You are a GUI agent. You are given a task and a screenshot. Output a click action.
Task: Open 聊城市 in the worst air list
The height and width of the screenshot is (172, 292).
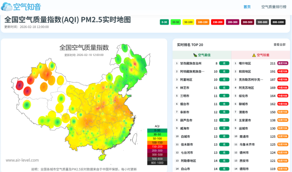point(243,104)
